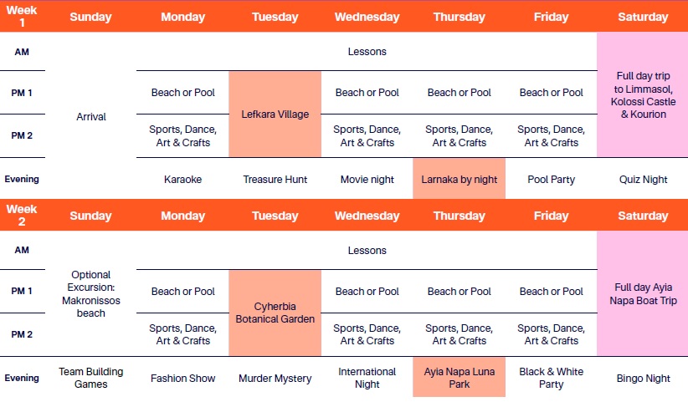Select the Karaoke evening activity

pos(182,179)
